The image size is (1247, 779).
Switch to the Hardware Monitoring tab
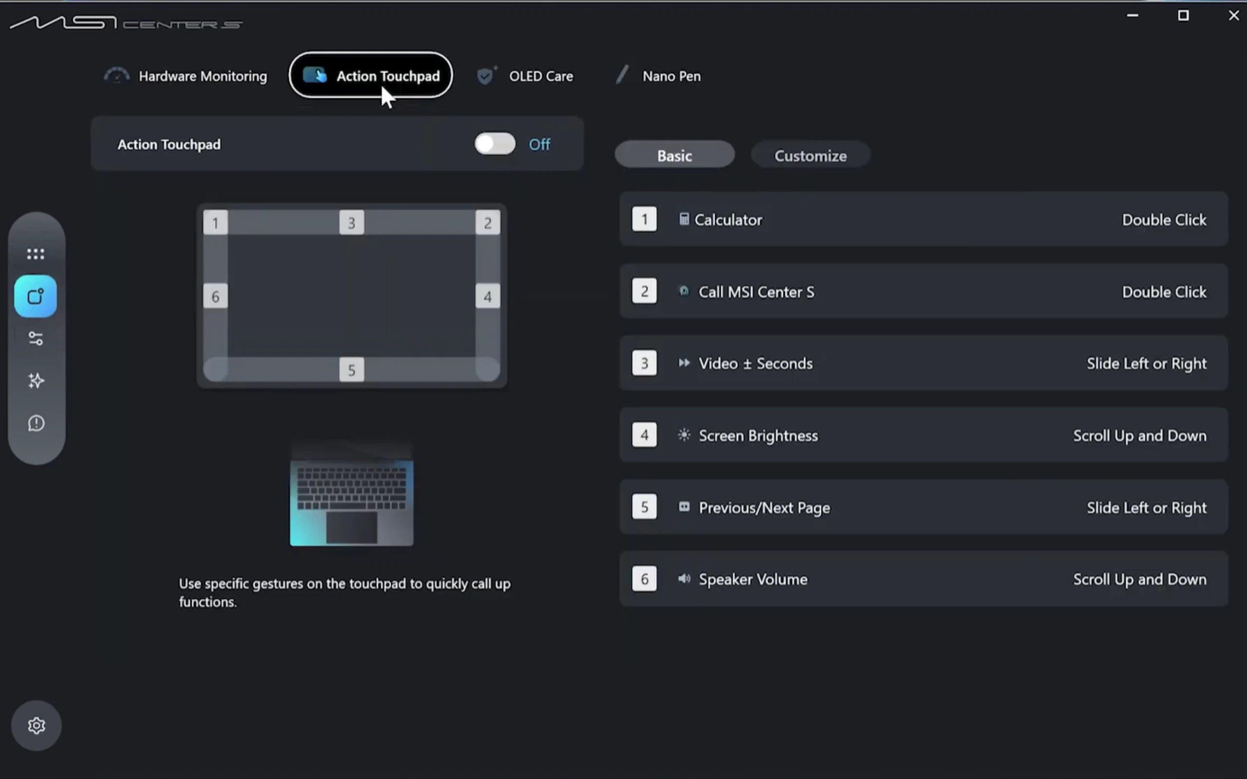[x=186, y=76]
